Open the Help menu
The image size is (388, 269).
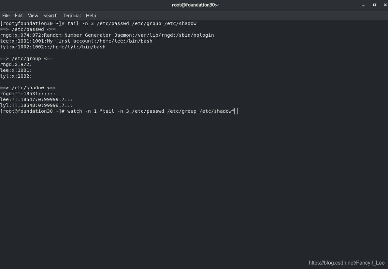[x=91, y=16]
